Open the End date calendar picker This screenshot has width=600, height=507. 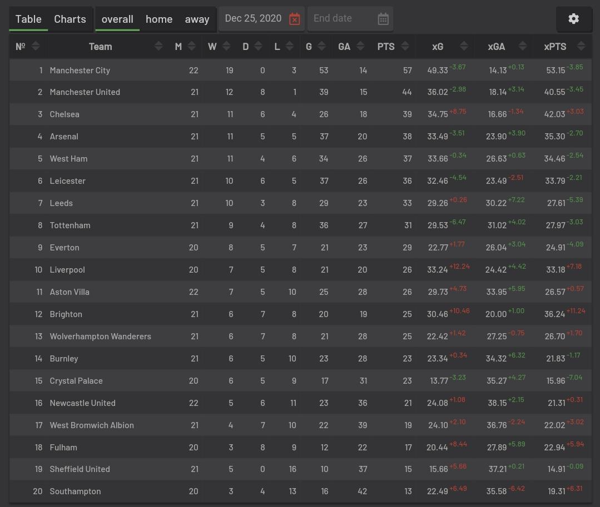click(x=383, y=18)
